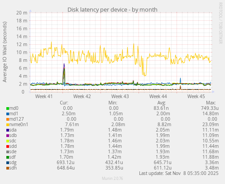The height and width of the screenshot is (184, 225).
Task: Select the sdc legend label
Action: tap(13, 141)
